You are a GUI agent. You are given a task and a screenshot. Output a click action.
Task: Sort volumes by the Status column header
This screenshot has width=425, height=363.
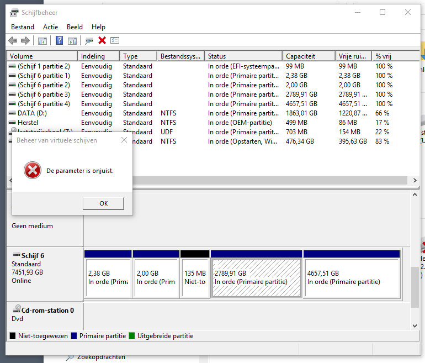(x=217, y=56)
